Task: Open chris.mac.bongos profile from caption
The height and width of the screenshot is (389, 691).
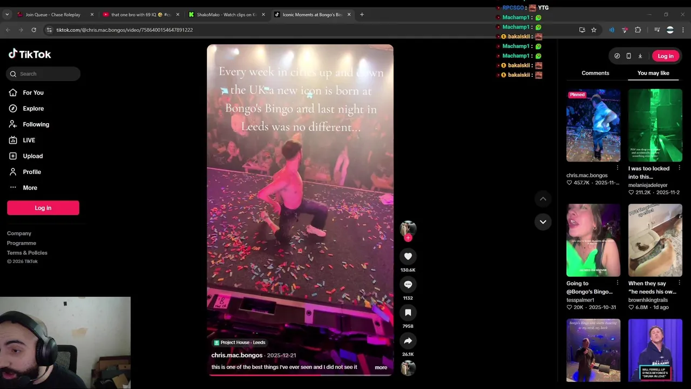Action: [237, 355]
